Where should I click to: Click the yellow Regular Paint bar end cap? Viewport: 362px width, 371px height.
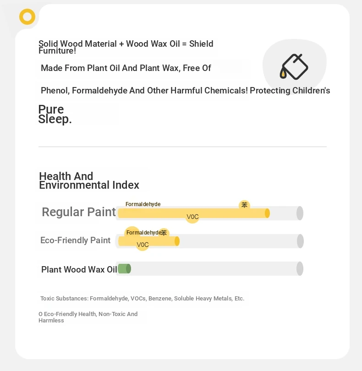pyautogui.click(x=267, y=213)
